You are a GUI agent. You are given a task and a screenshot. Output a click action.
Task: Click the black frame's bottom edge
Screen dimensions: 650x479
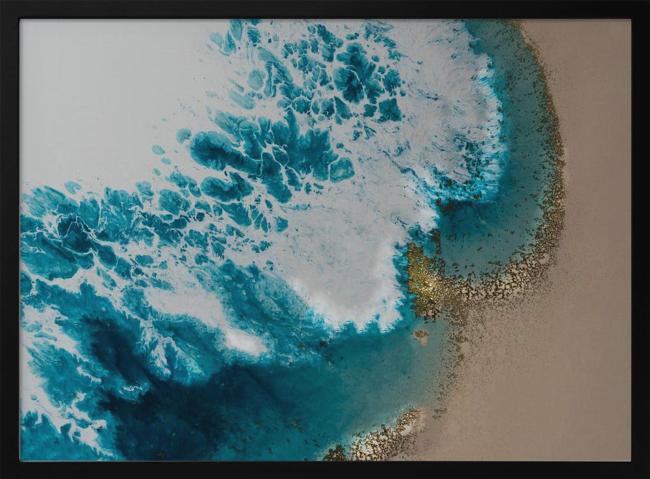pos(325,470)
